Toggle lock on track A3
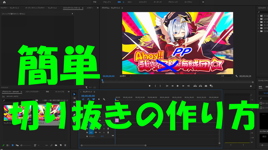 click(x=87, y=132)
